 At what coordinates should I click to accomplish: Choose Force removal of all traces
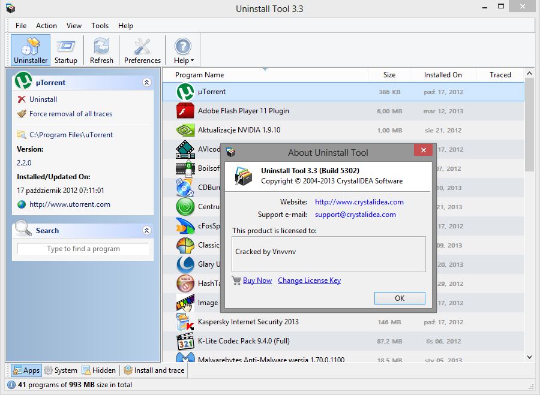tap(71, 114)
